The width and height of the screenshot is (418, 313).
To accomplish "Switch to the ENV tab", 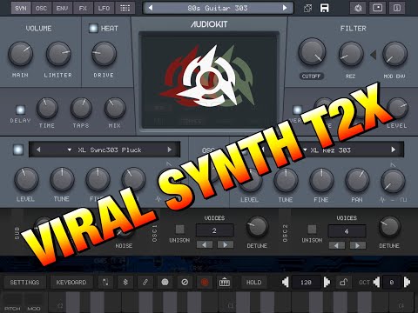I will pyautogui.click(x=62, y=8).
